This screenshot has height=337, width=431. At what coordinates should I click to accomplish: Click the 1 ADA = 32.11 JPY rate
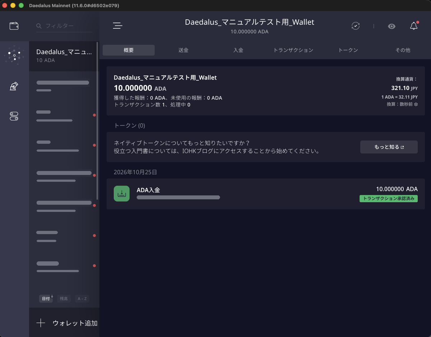[x=399, y=97]
